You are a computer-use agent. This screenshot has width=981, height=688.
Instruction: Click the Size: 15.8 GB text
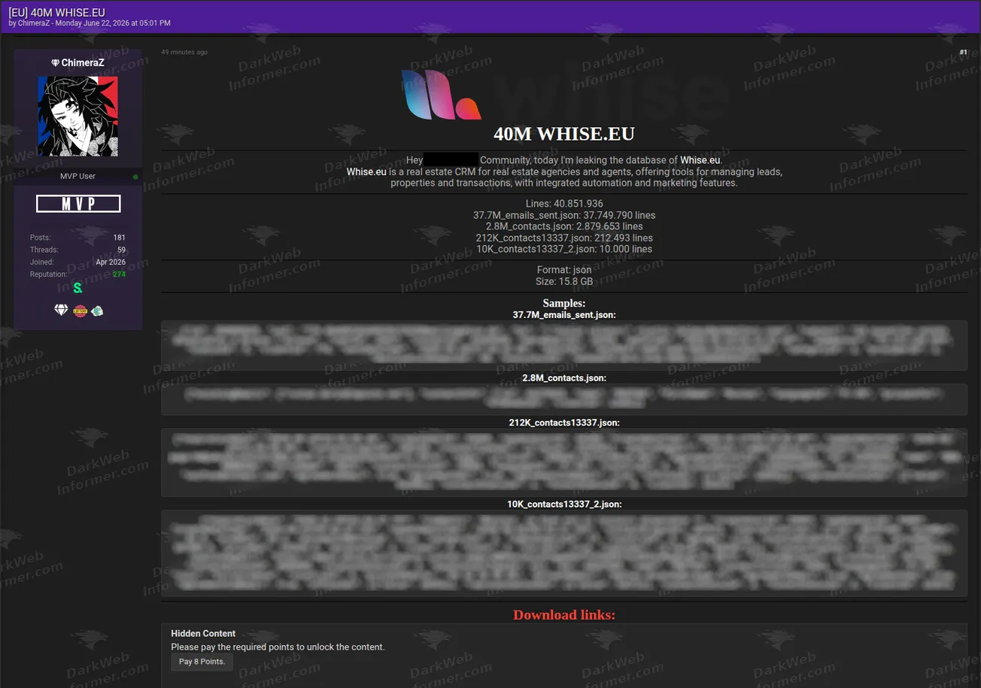pos(564,281)
